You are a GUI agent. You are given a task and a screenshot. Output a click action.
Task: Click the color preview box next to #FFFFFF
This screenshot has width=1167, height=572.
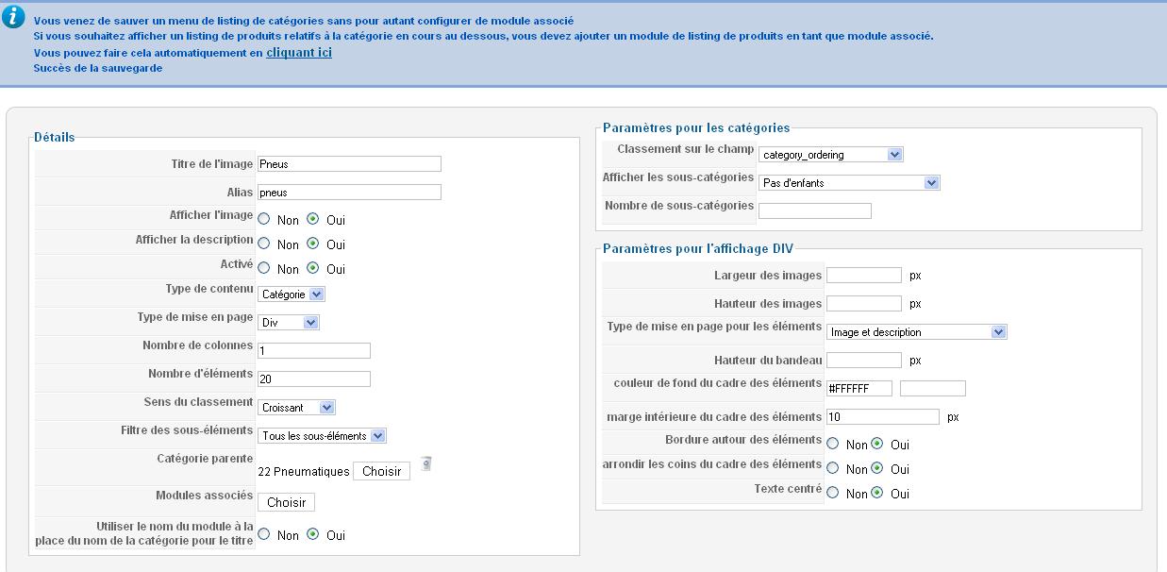coord(933,389)
